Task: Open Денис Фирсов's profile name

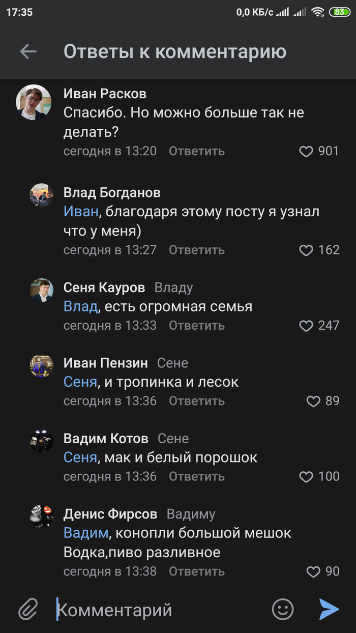Action: pyautogui.click(x=110, y=514)
